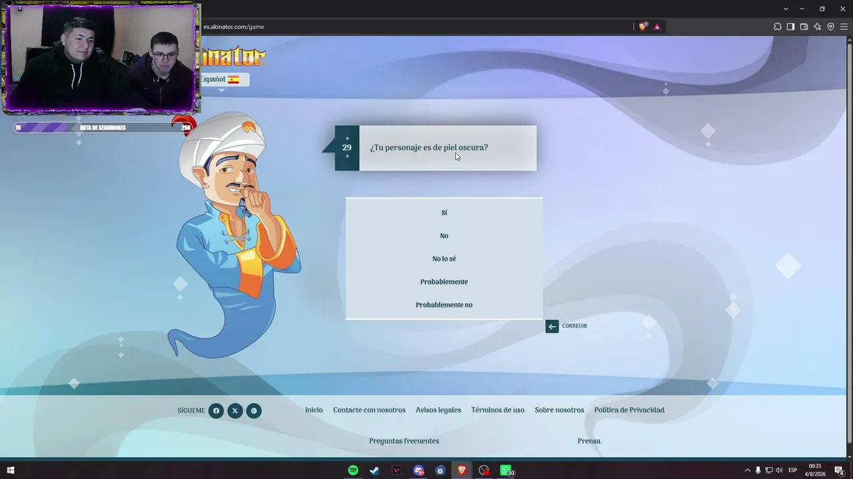This screenshot has height=479, width=853.
Task: Click the Akinator logo
Action: [233, 57]
